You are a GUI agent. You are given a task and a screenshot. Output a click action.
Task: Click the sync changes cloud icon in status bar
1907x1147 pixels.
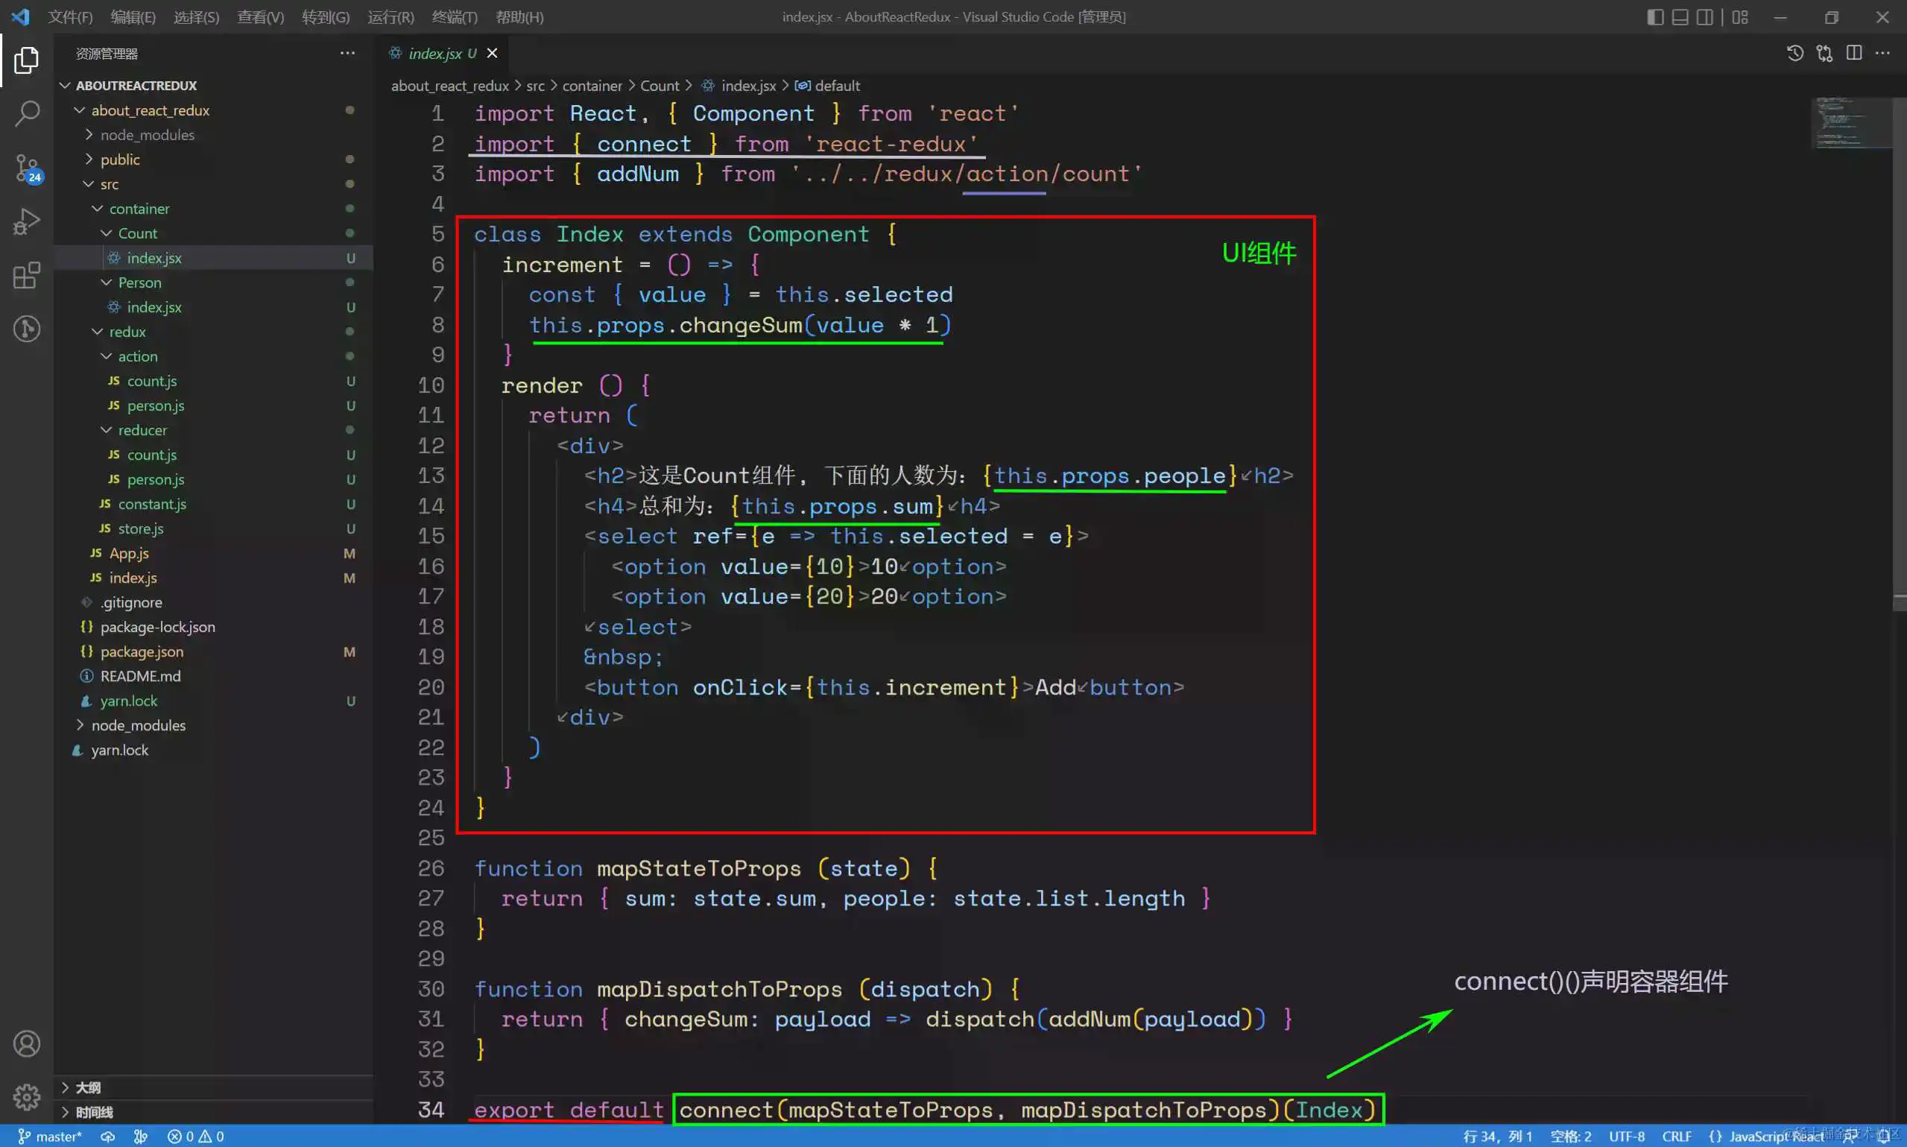point(108,1136)
